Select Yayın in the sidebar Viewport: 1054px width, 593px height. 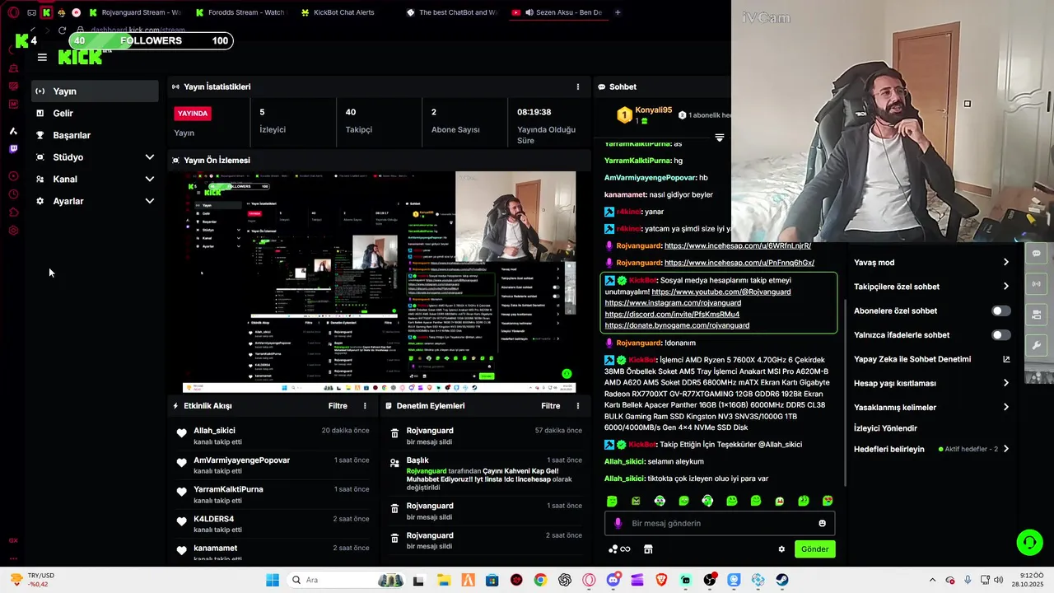click(95, 91)
